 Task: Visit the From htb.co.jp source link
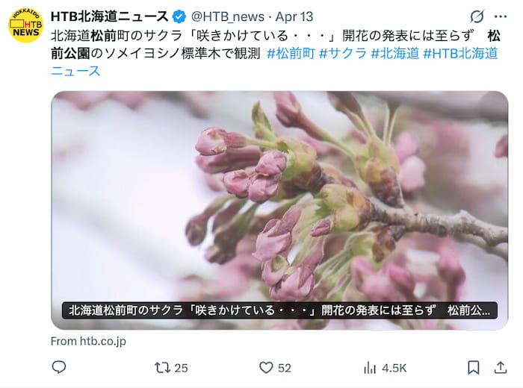(88, 341)
